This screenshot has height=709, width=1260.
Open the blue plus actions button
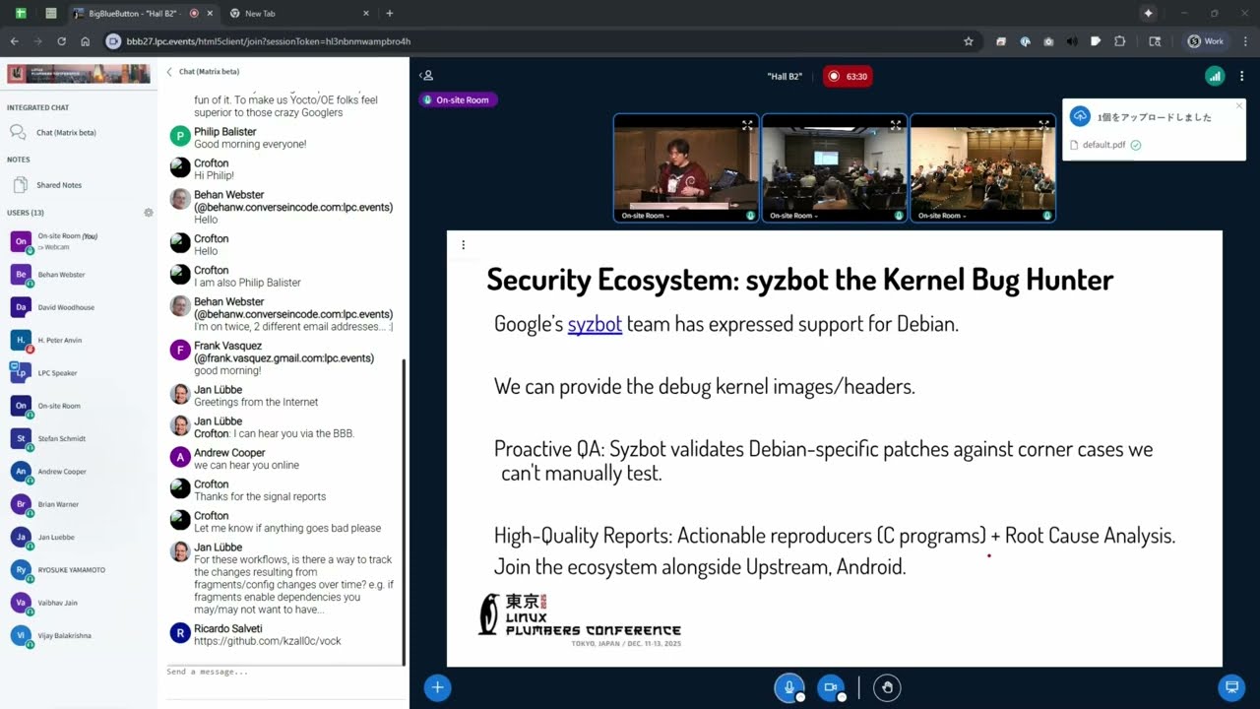437,687
